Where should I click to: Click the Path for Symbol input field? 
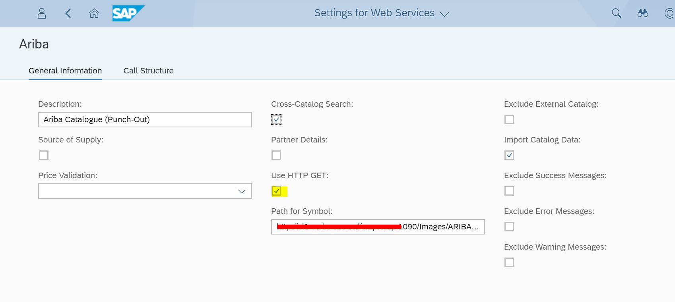(378, 227)
